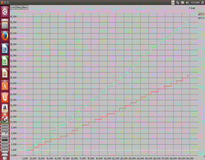The height and width of the screenshot is (160, 205).
Task: Open the About button in xgraph
Action: [25, 7]
